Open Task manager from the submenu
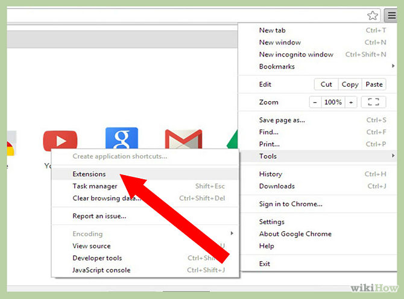 pos(95,186)
